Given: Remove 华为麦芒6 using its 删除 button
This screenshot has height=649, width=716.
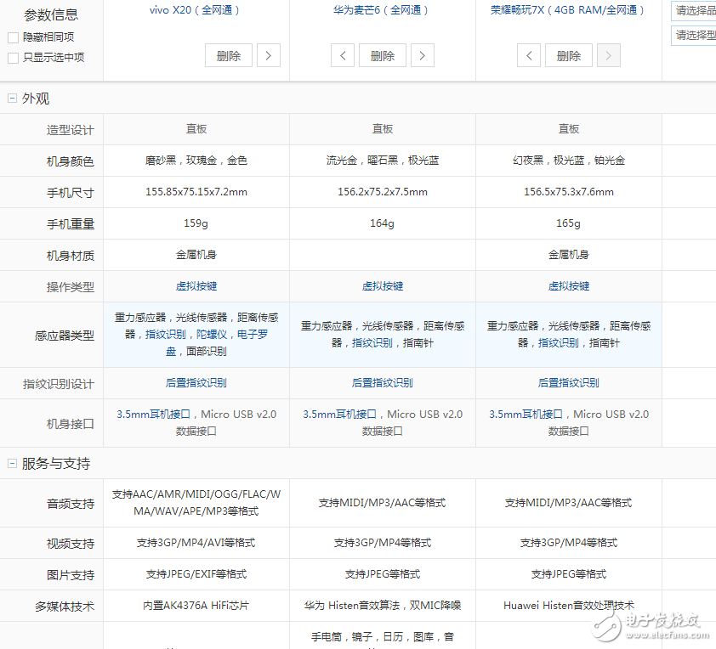Looking at the screenshot, I should tap(382, 54).
